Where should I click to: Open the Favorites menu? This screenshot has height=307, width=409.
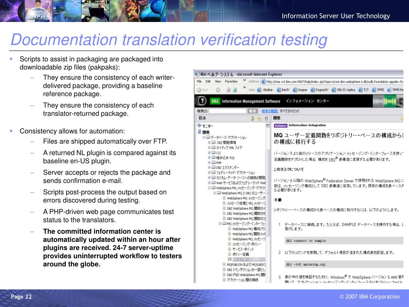[x=231, y=82]
